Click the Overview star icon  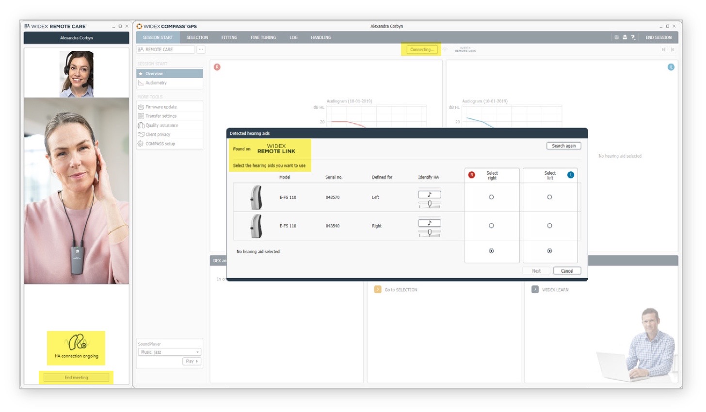click(x=141, y=74)
